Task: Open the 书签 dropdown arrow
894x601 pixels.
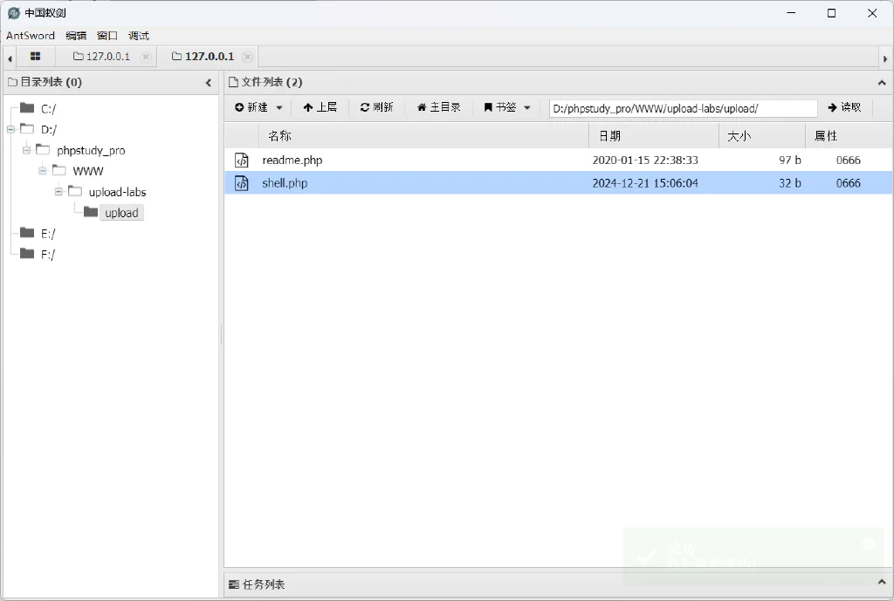Action: (526, 107)
